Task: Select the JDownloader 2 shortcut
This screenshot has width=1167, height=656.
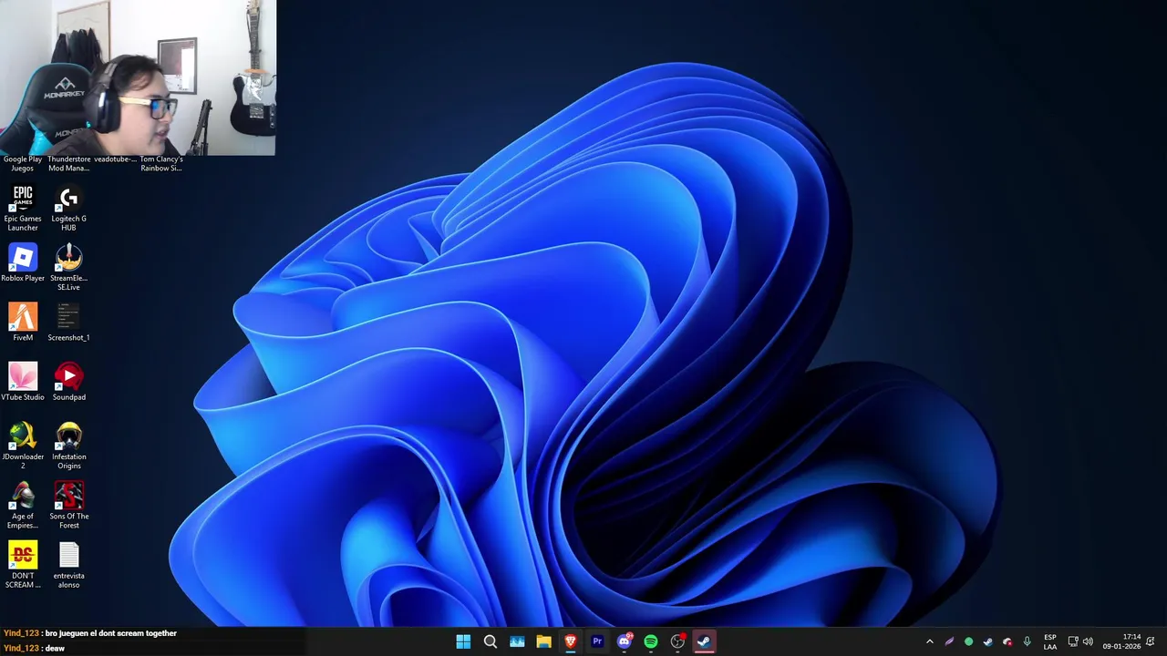Action: (x=23, y=446)
